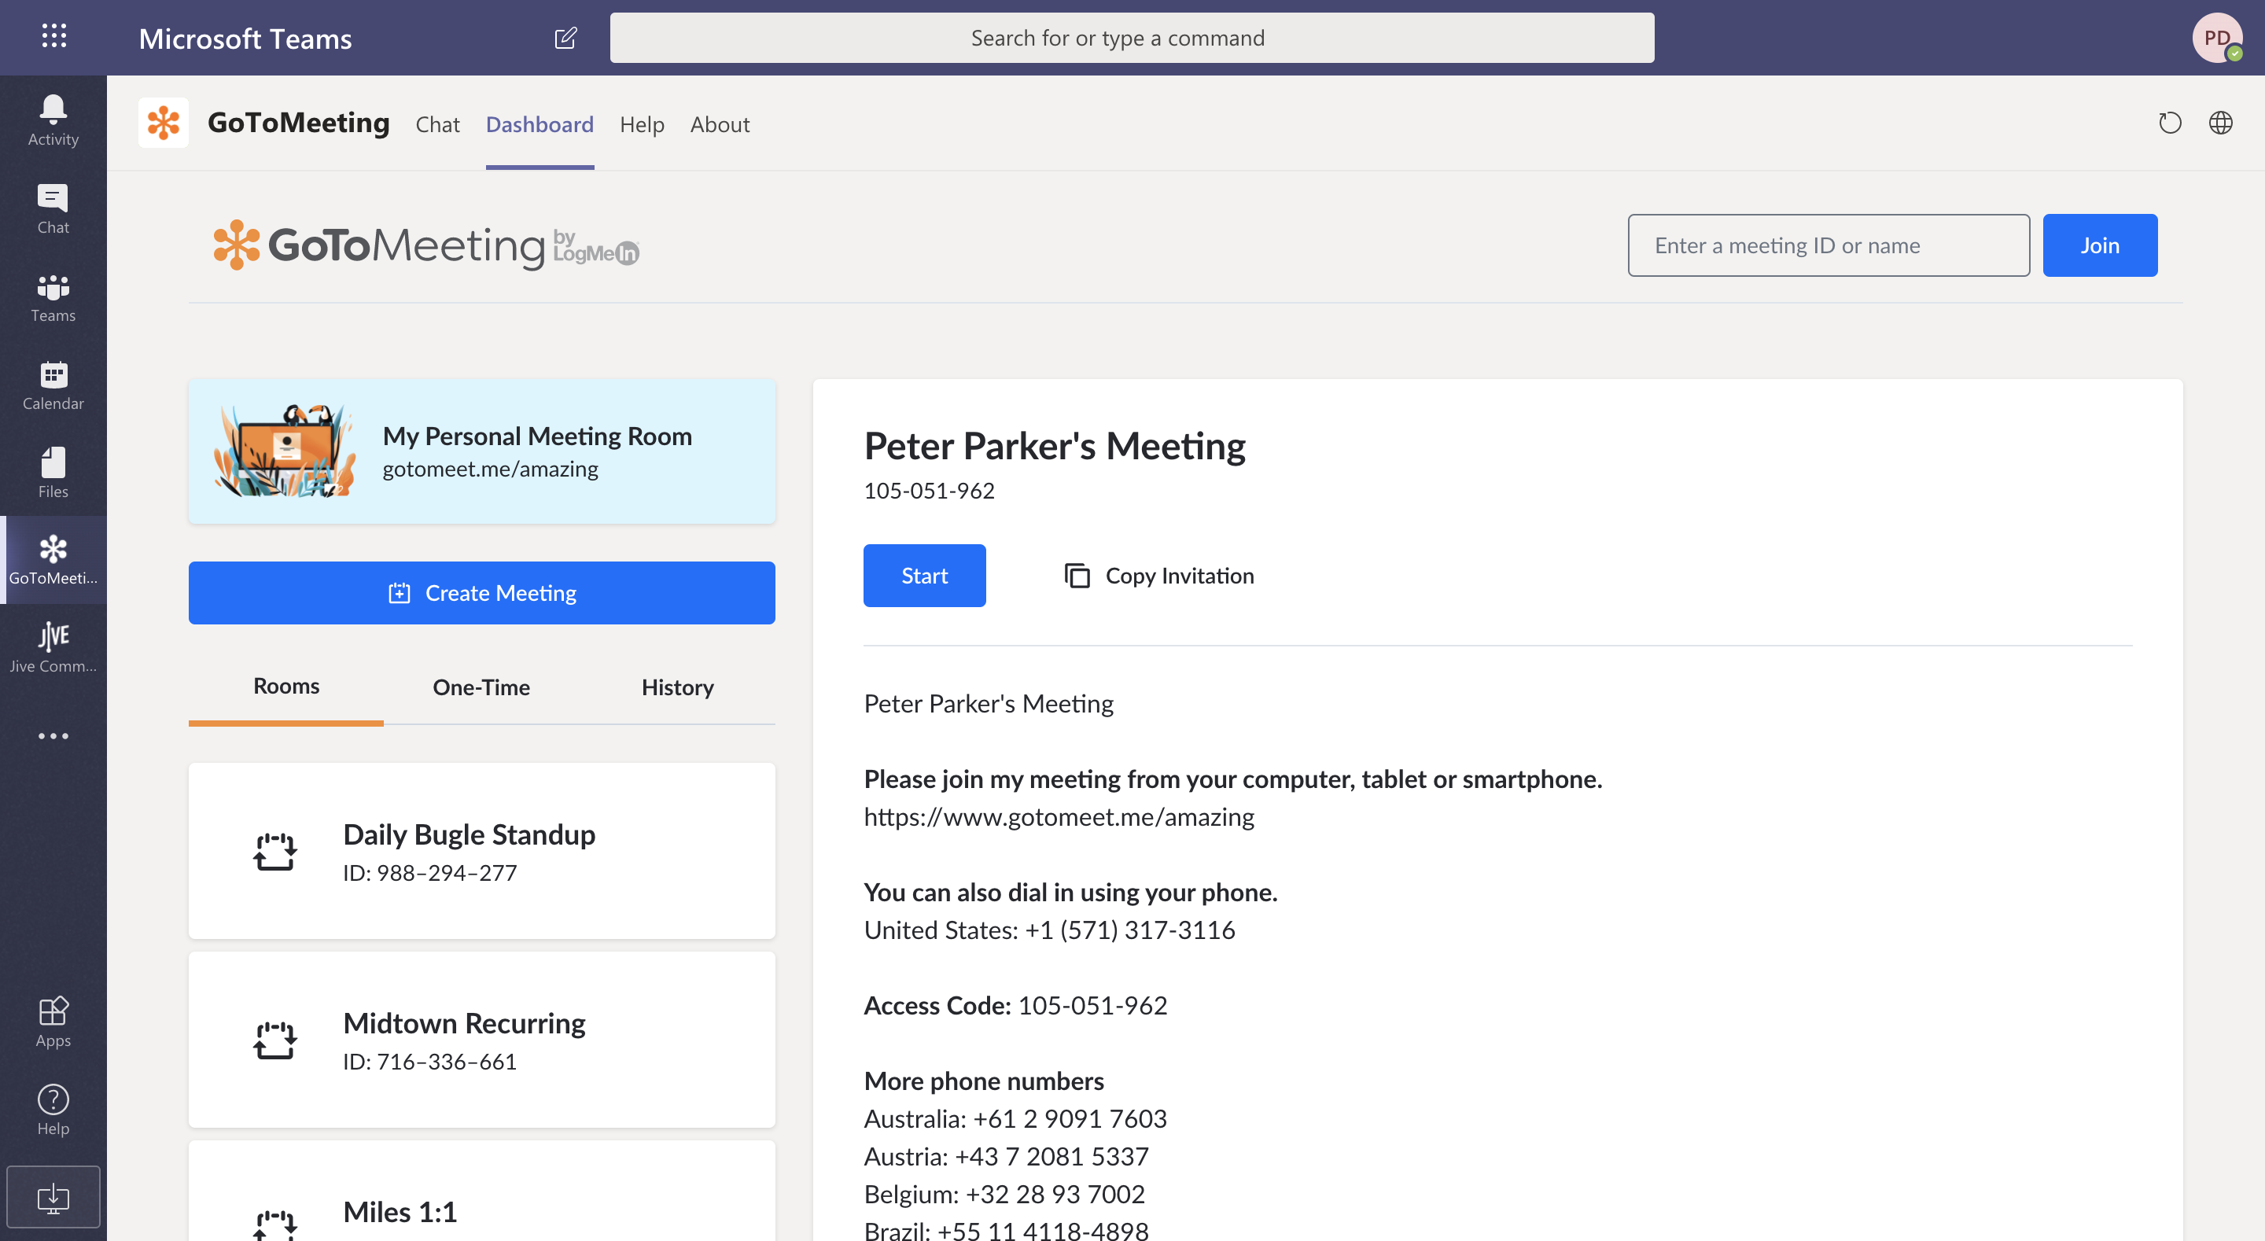Screen dimensions: 2265x1241
Task: Open Calendar in the left sidebar
Action: [53, 385]
